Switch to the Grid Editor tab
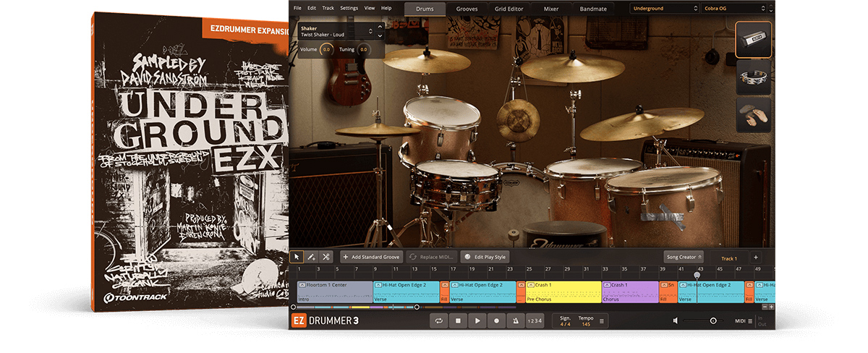Viewport: 868px width, 353px height. click(x=511, y=9)
